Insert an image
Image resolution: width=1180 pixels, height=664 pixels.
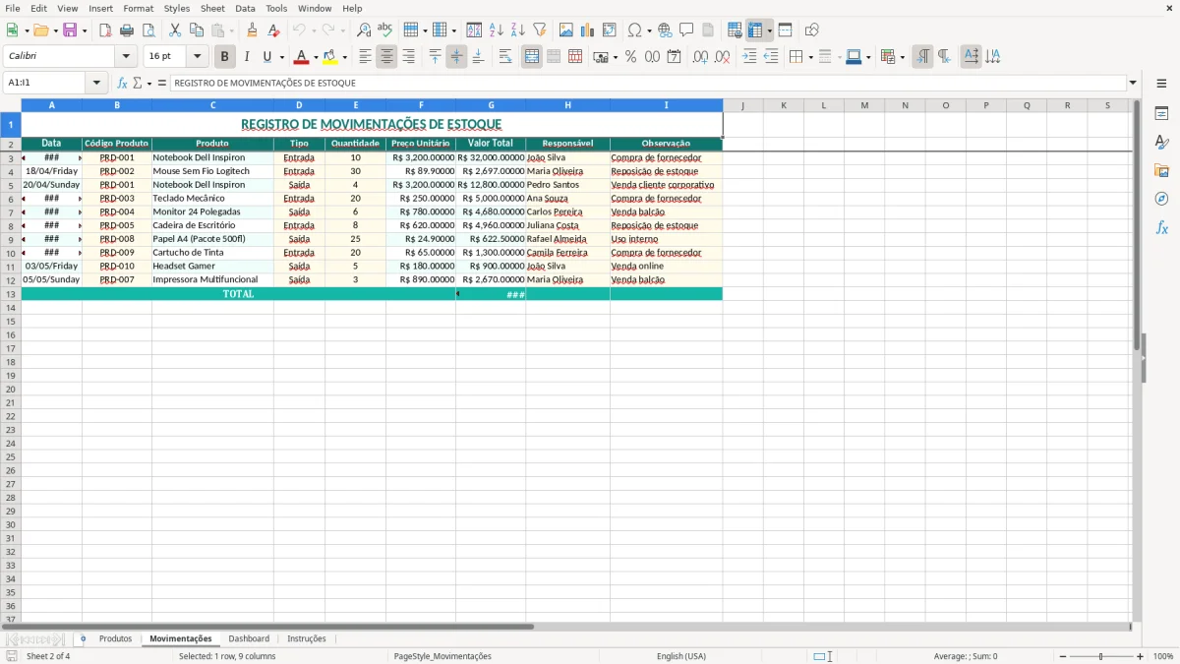coord(566,30)
